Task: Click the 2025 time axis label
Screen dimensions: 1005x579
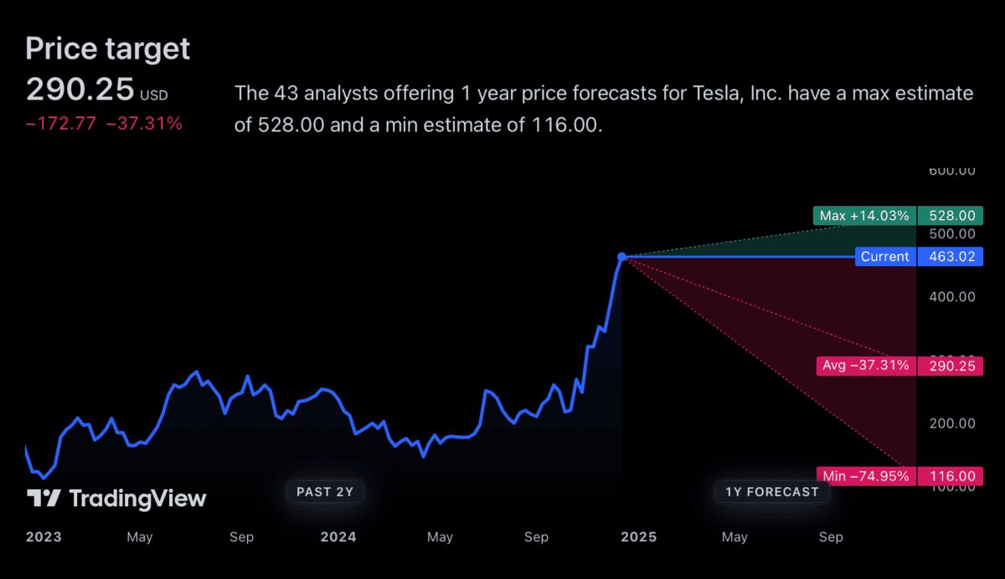Action: pyautogui.click(x=639, y=537)
